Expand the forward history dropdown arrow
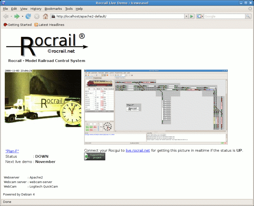The width and height of the screenshot is (254, 206). pos(23,16)
